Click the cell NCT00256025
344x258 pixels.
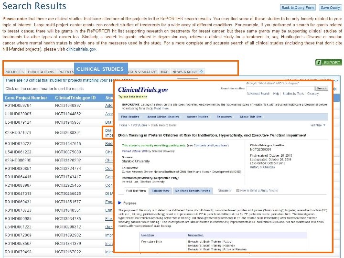pyautogui.click(x=68, y=193)
